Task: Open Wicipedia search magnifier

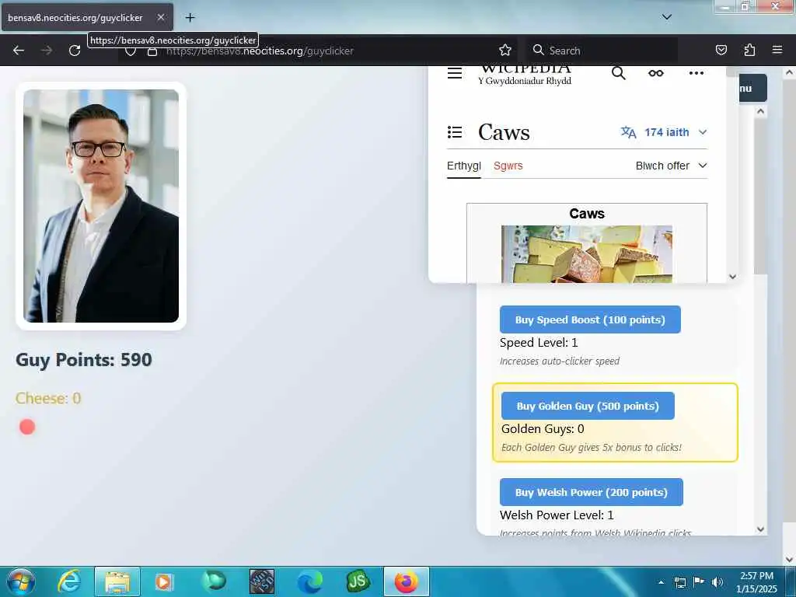Action: click(618, 73)
